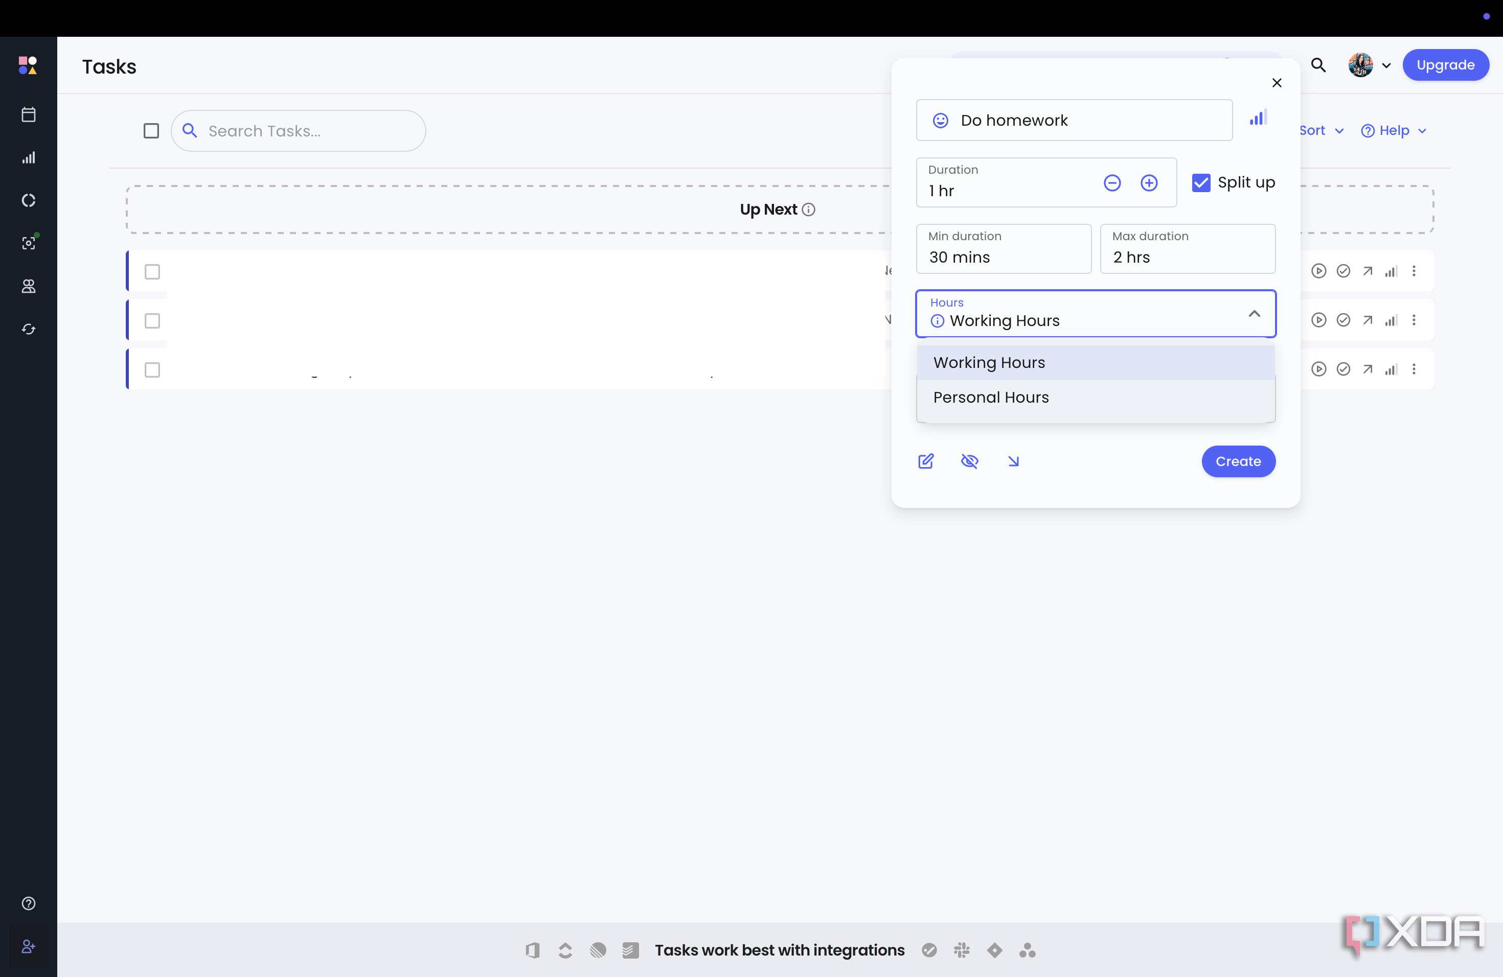Click the down-right arrow icon in dialog
The width and height of the screenshot is (1503, 977).
[x=1013, y=461]
